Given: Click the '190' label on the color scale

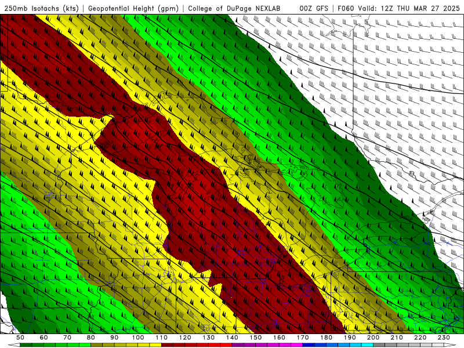Looking at the screenshot, I should (350, 338).
